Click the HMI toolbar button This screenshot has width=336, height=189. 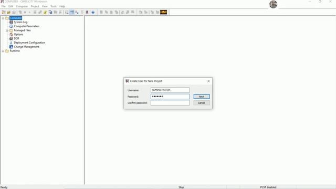pos(163,12)
